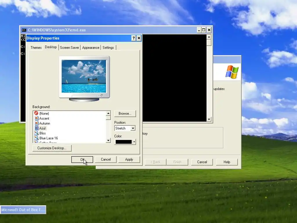
Task: Confirm with the OK button
Action: tap(82, 159)
